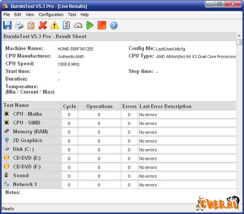Select the CD/DVD (F:) test name
The width and height of the screenshot is (244, 214).
(27, 167)
